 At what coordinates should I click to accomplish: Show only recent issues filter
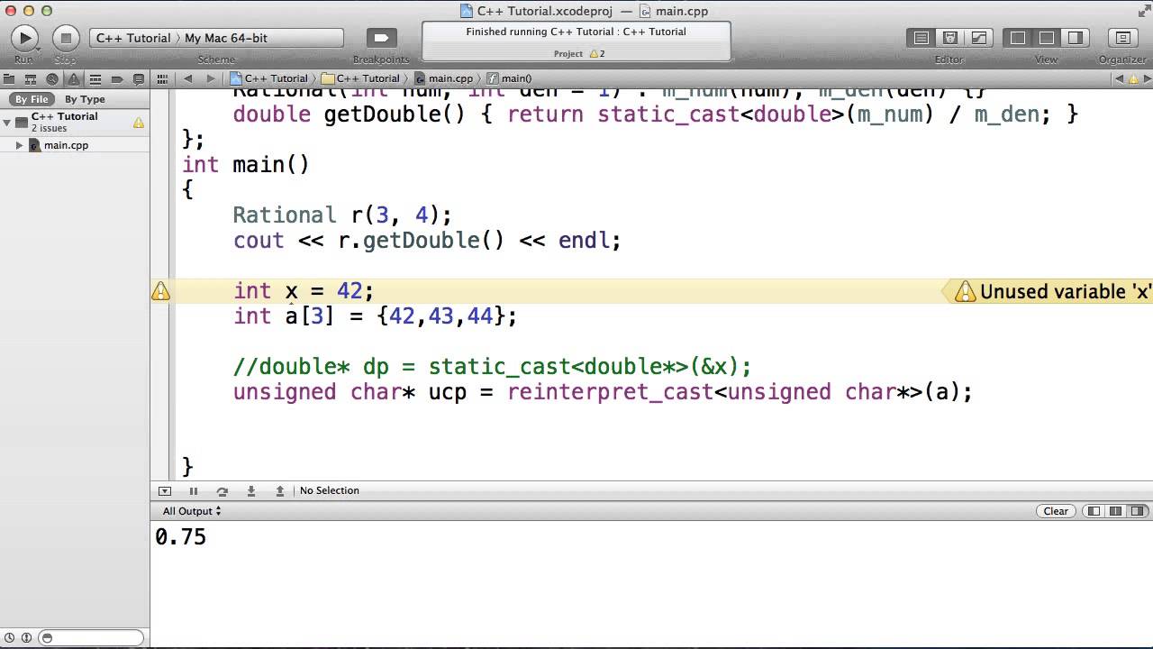tap(11, 638)
